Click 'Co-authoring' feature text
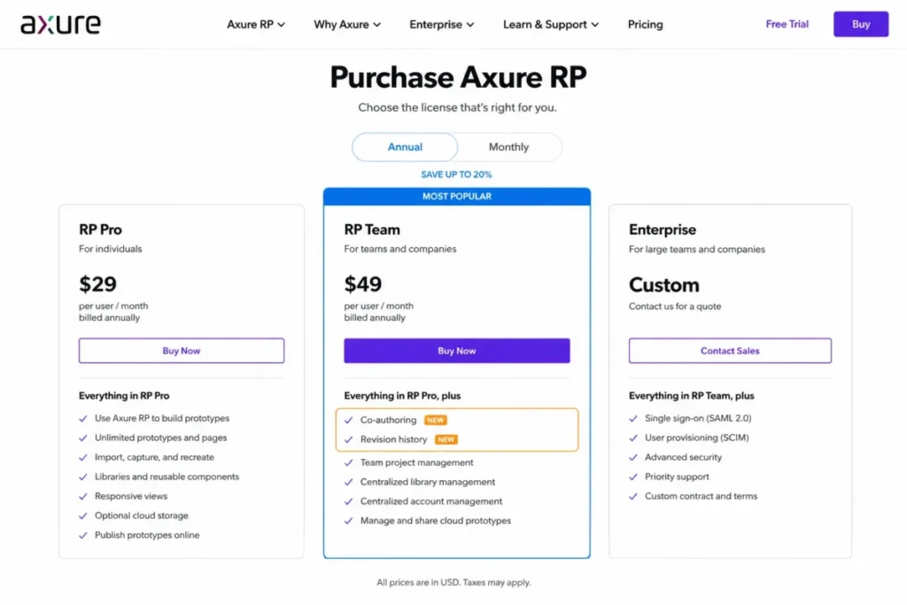 click(388, 420)
